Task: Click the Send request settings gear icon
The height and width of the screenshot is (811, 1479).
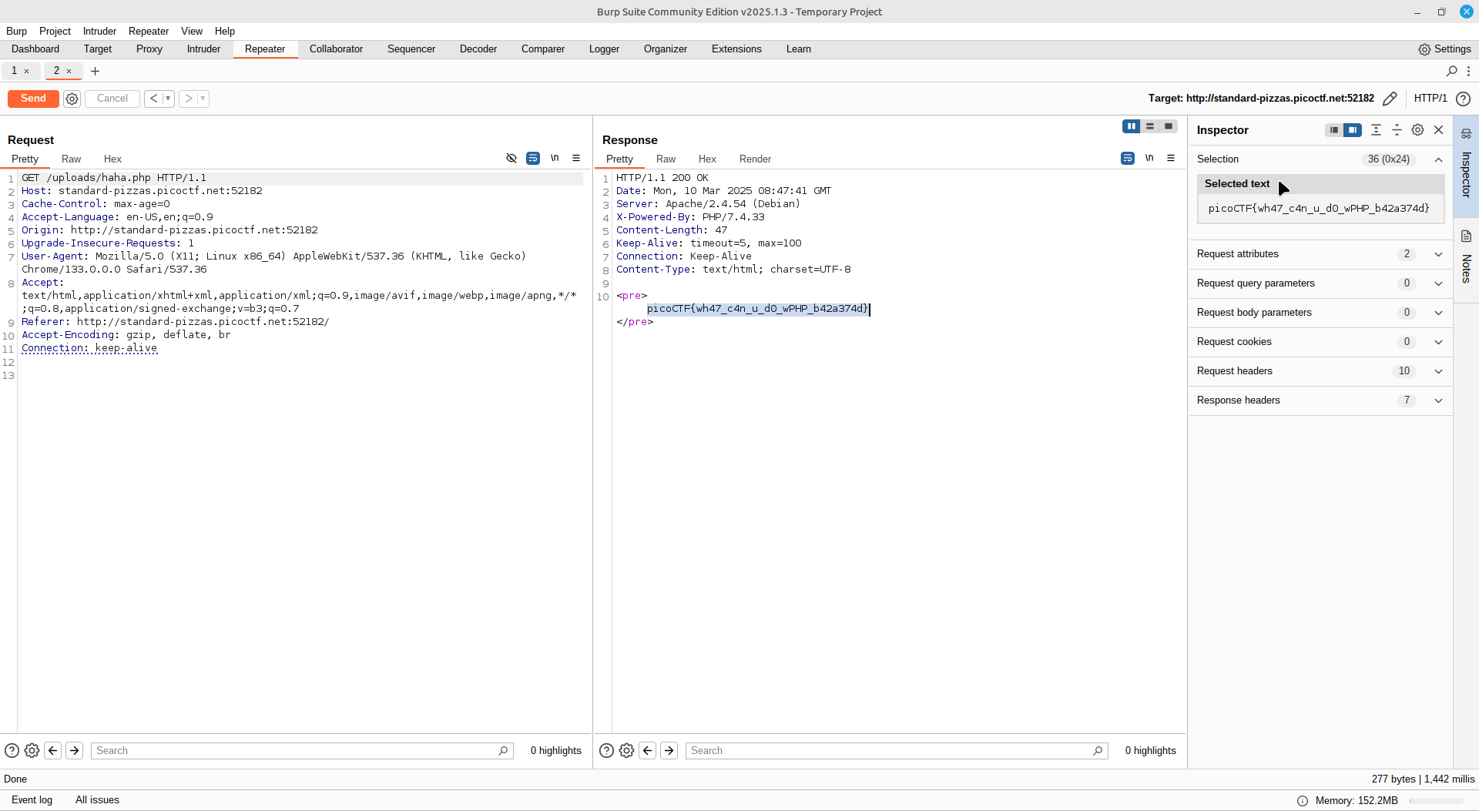Action: (x=72, y=99)
